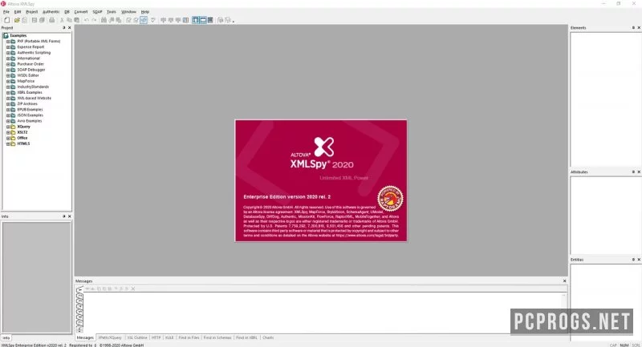The width and height of the screenshot is (642, 347).
Task: Switch to the HTTP tab
Action: (156, 338)
